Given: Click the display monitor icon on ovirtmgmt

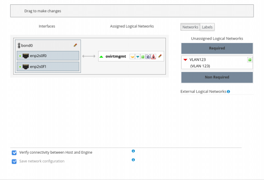Looking at the screenshot, I should tap(137, 56).
